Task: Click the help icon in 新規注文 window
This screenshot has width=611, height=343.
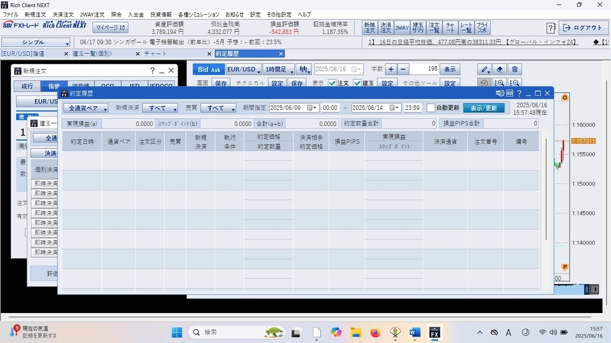Action: click(x=152, y=71)
